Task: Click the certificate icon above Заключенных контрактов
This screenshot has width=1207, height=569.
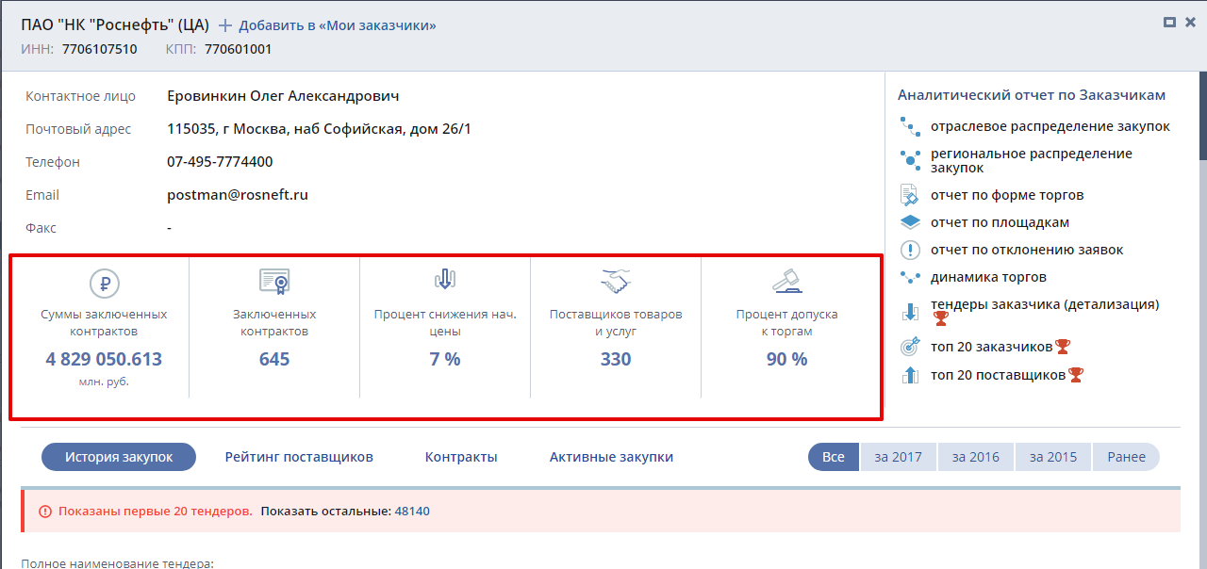Action: point(274,281)
